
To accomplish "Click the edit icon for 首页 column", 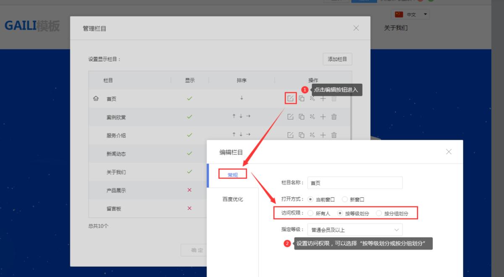I will pyautogui.click(x=290, y=99).
